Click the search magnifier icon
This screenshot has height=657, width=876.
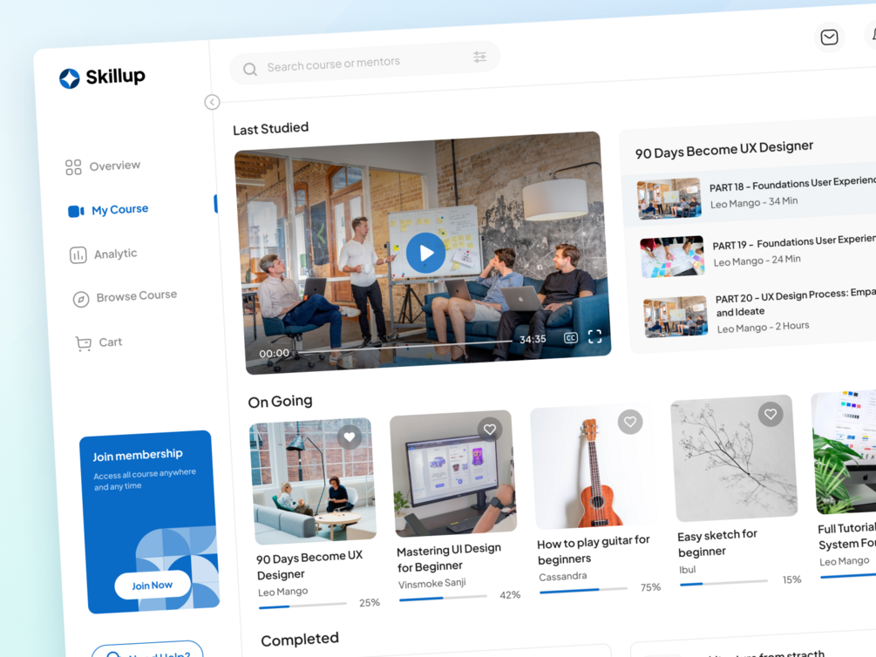tap(250, 70)
